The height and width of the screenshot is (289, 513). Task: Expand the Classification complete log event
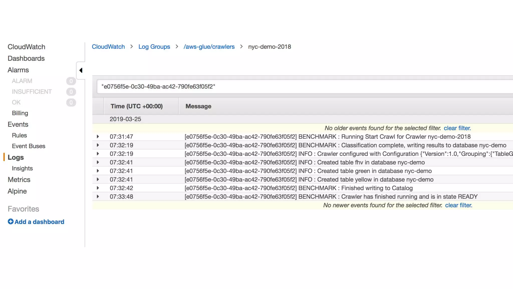coord(98,145)
